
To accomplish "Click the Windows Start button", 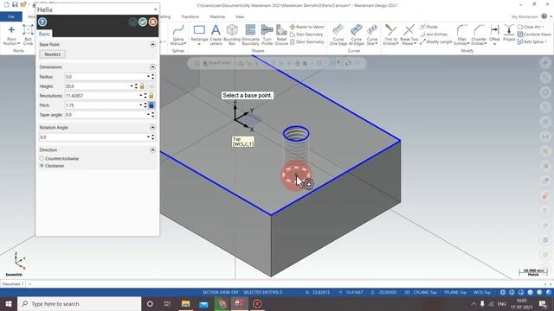I will [9, 303].
